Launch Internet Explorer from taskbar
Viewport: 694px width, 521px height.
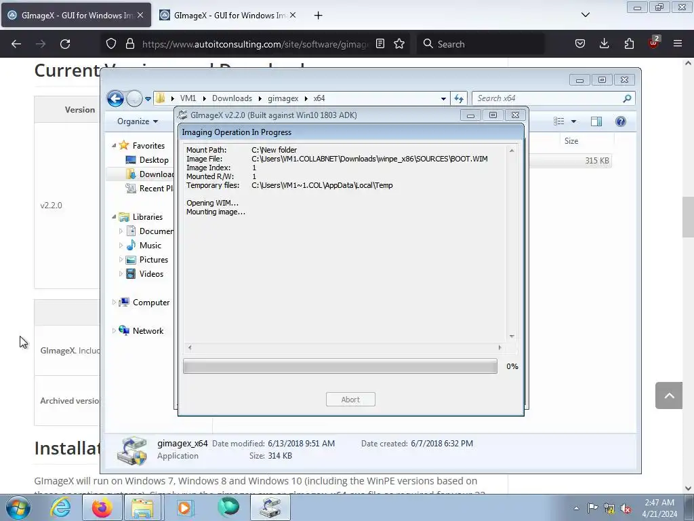(60, 507)
